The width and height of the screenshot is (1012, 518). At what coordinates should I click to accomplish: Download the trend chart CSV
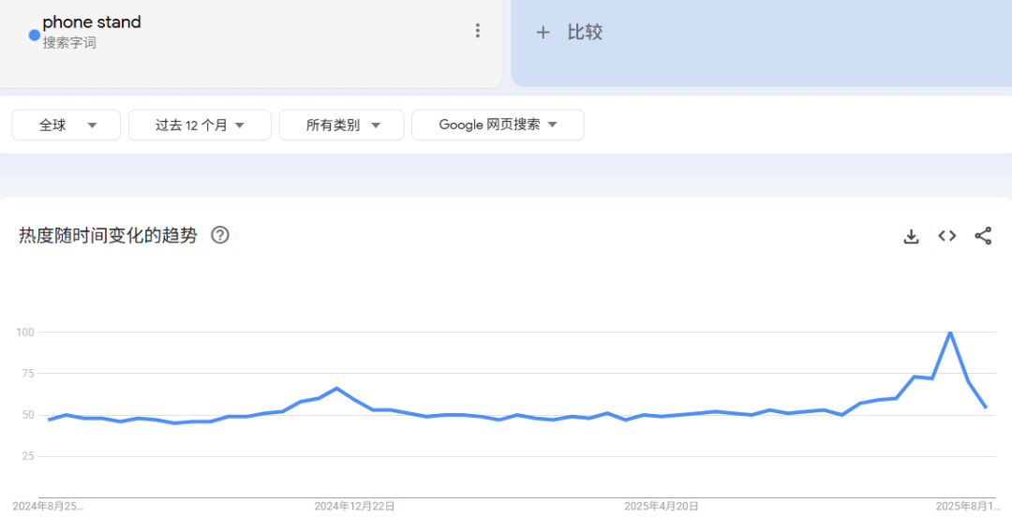click(911, 236)
